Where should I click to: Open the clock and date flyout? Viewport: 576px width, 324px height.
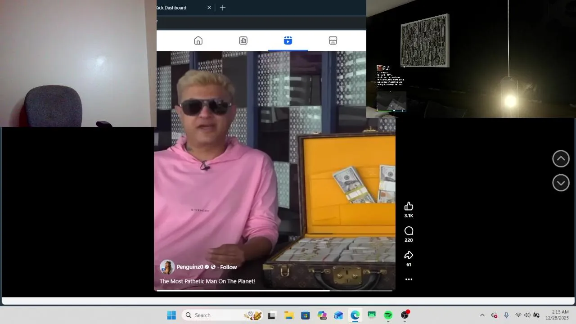pyautogui.click(x=557, y=315)
